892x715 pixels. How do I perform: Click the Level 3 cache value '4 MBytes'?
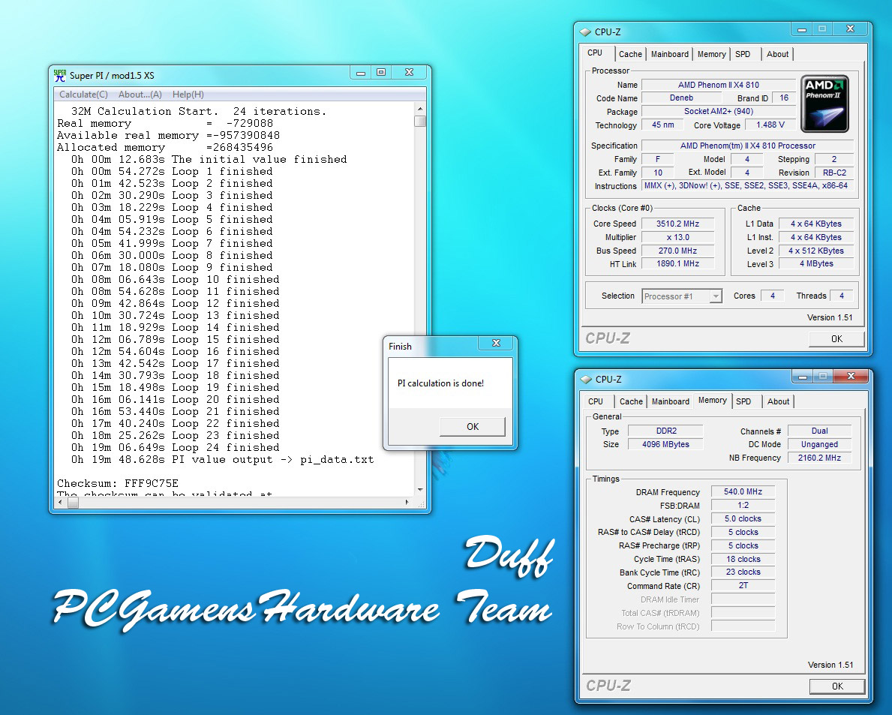click(x=815, y=264)
